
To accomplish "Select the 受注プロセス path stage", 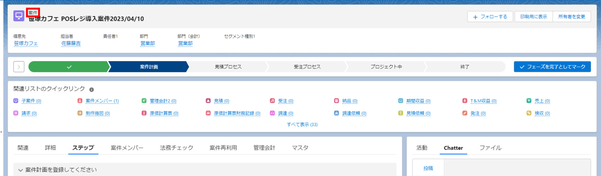I will (307, 67).
